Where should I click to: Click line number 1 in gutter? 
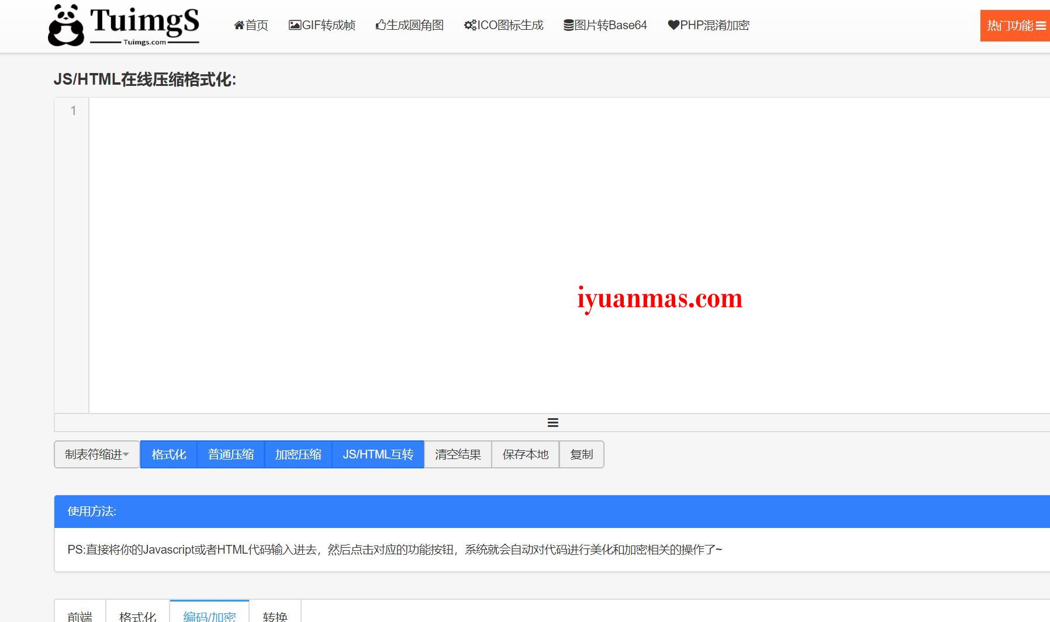(x=73, y=110)
